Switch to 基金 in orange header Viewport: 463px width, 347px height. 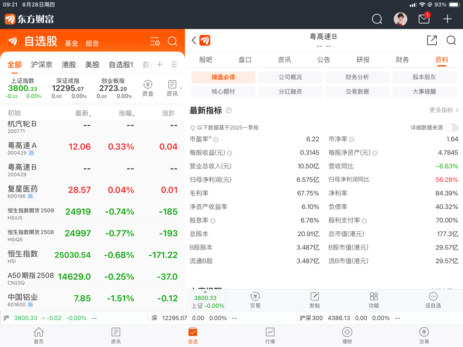(71, 43)
